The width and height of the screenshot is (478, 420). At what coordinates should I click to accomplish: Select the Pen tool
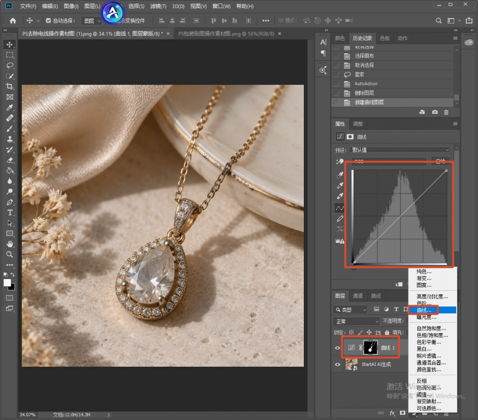(10, 202)
